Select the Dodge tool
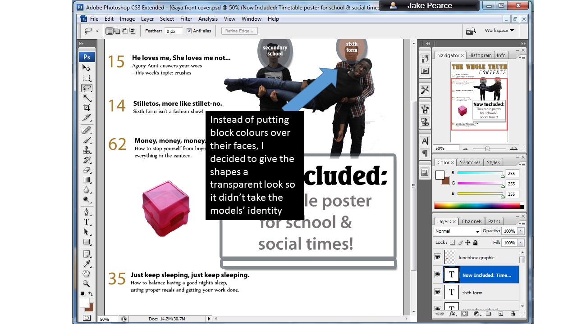The height and width of the screenshot is (324, 577). click(x=87, y=200)
